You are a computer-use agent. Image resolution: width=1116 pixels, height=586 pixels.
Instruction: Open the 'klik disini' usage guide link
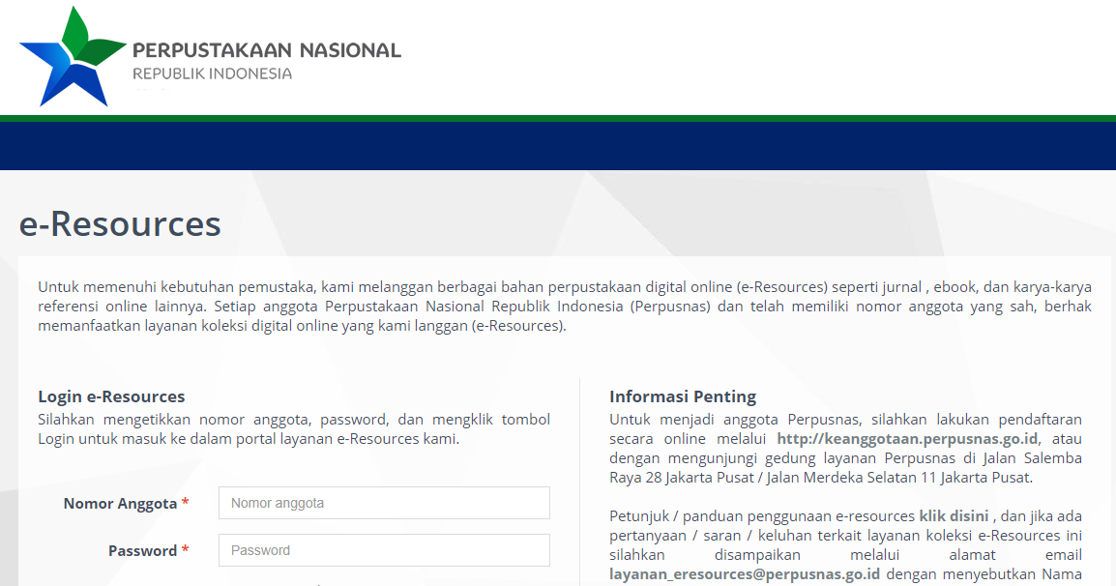coord(953,516)
